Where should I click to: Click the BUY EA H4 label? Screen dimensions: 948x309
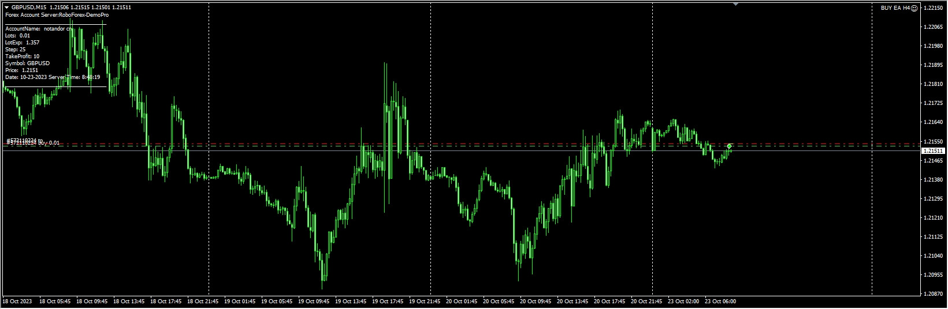(x=894, y=8)
